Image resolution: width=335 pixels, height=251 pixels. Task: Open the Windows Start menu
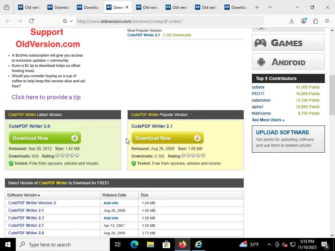8,244
